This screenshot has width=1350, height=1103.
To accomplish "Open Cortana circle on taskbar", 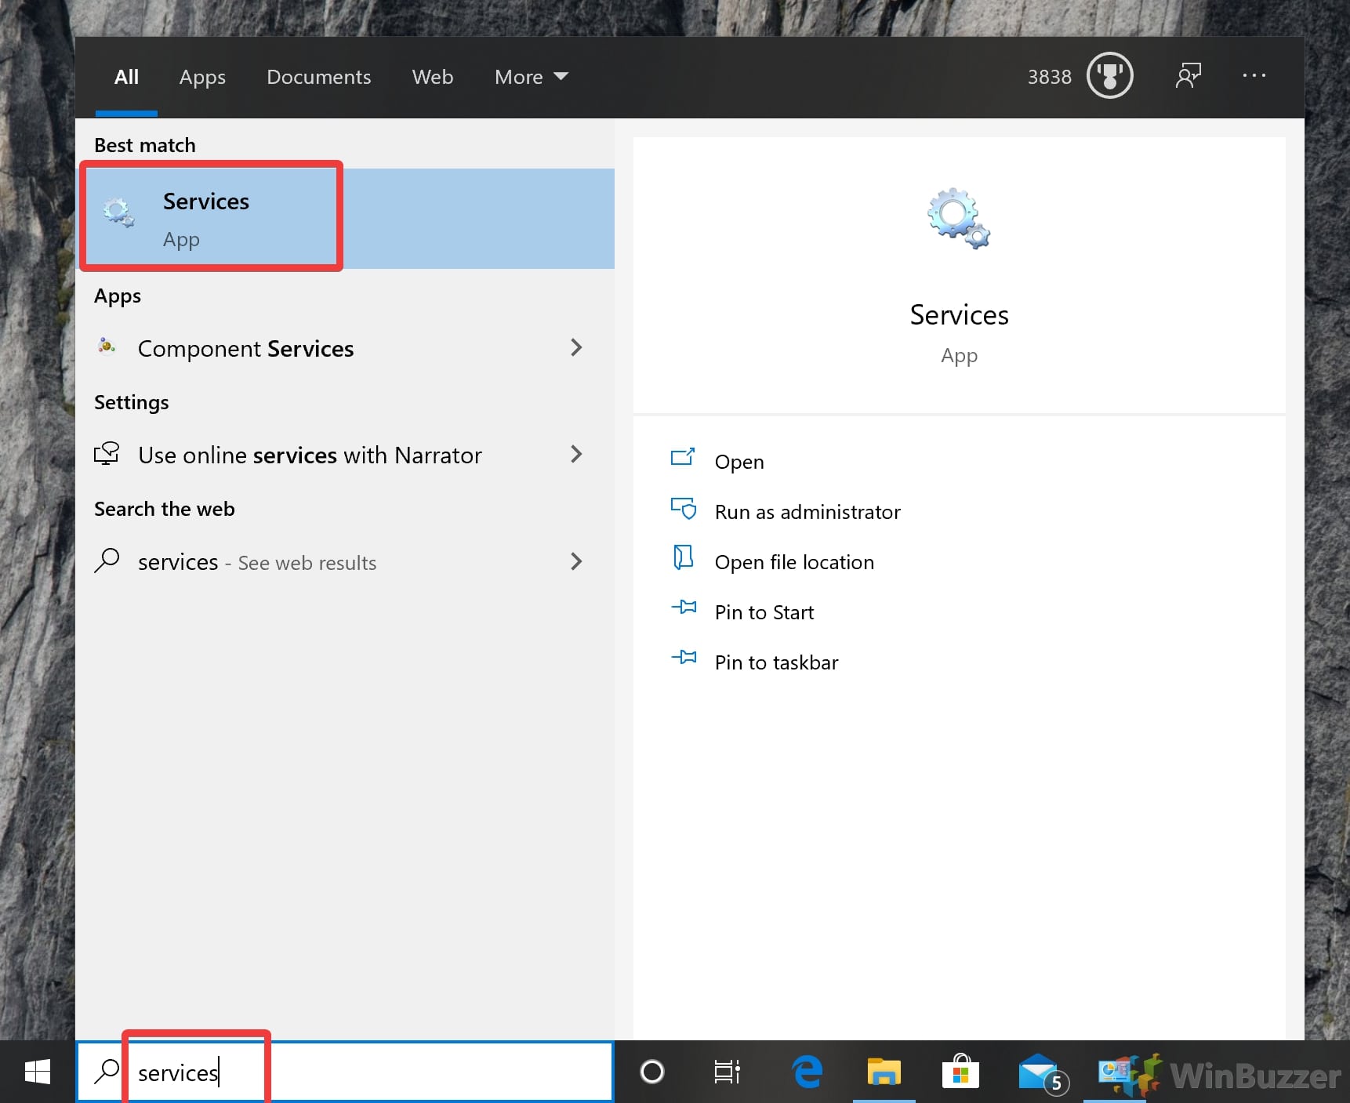I will [x=651, y=1072].
